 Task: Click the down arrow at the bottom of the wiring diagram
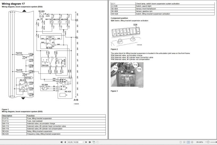pos(23,98)
